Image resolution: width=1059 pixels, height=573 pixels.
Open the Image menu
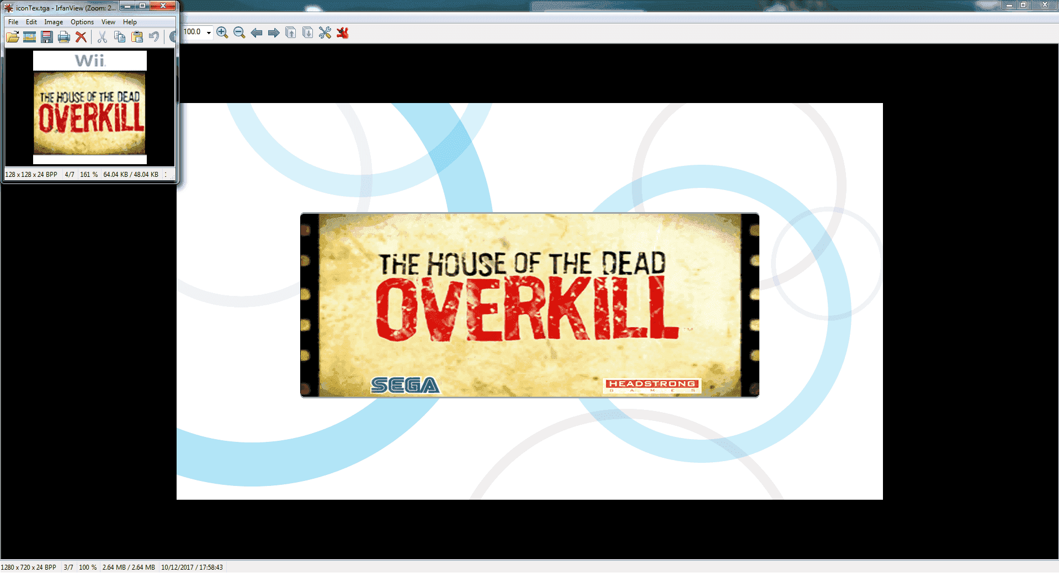[54, 22]
